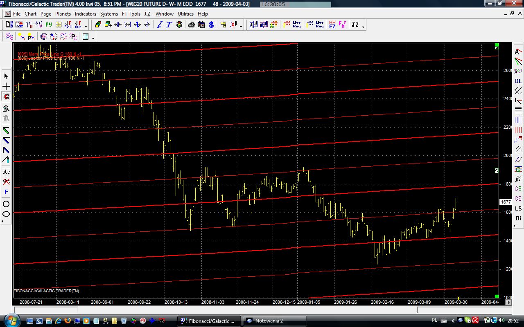Click the LS tool in right sidebar
This screenshot has width=524, height=327.
(518, 208)
